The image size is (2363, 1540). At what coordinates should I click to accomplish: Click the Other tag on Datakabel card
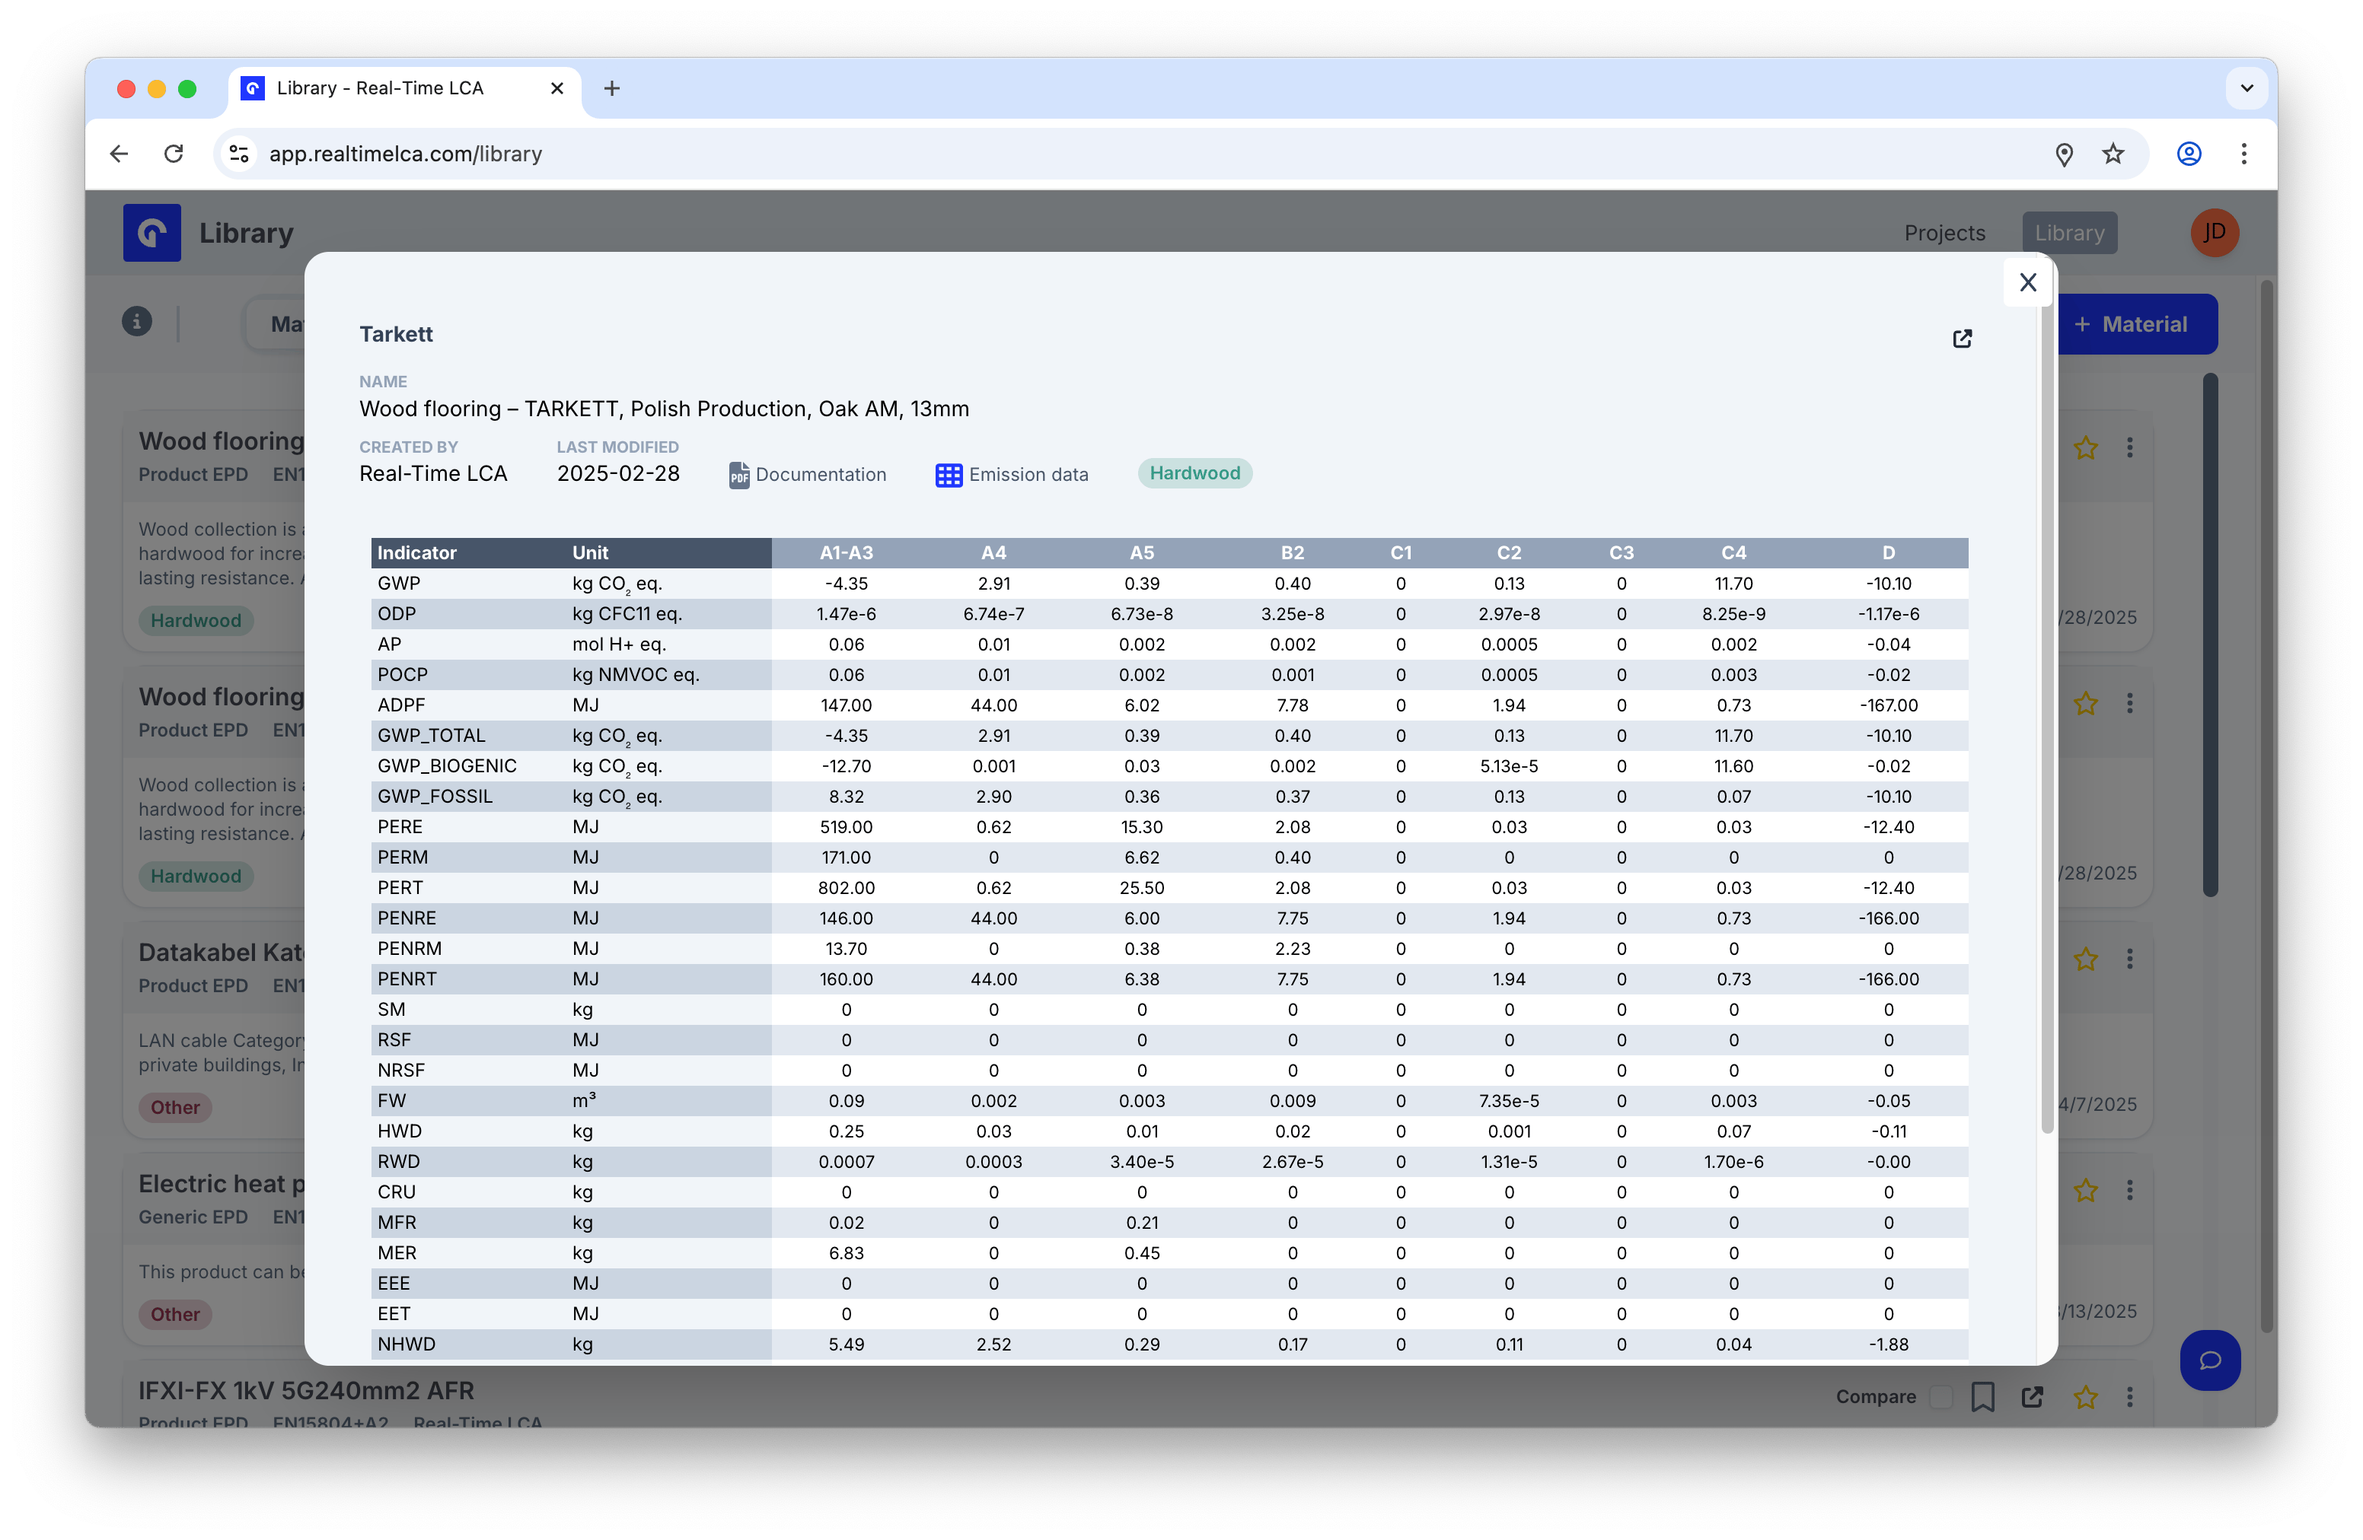click(175, 1107)
